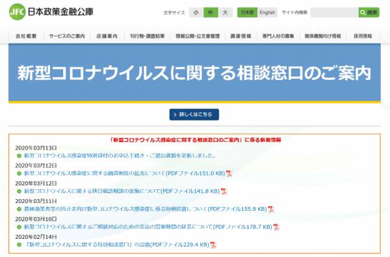Open PDF icon for 229.4 KB file
Image resolution: width=390 pixels, height=257 pixels.
click(x=213, y=245)
